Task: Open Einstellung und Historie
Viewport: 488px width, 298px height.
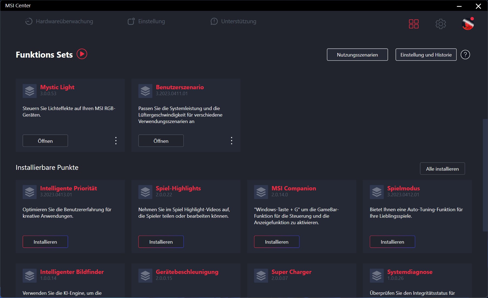Action: coord(426,55)
